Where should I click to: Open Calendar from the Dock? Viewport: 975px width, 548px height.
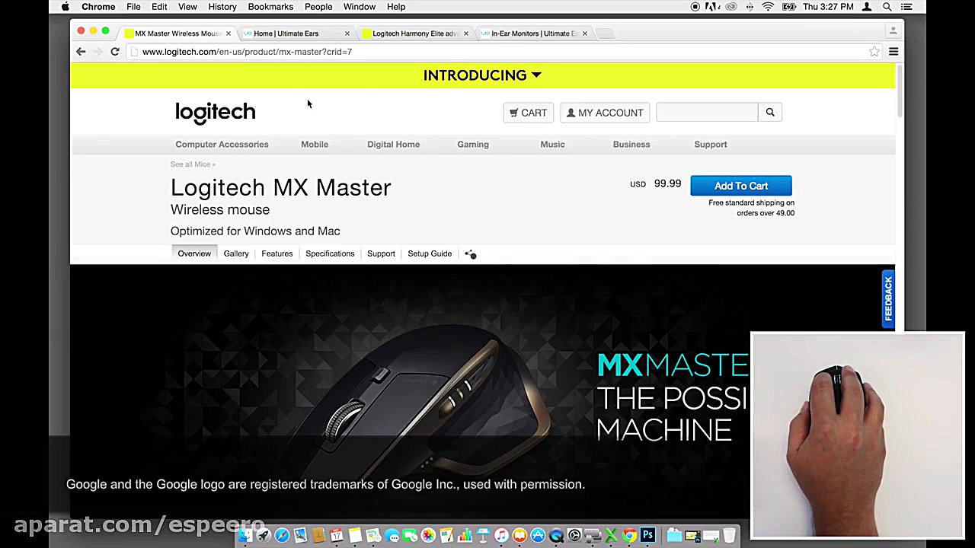pos(337,536)
